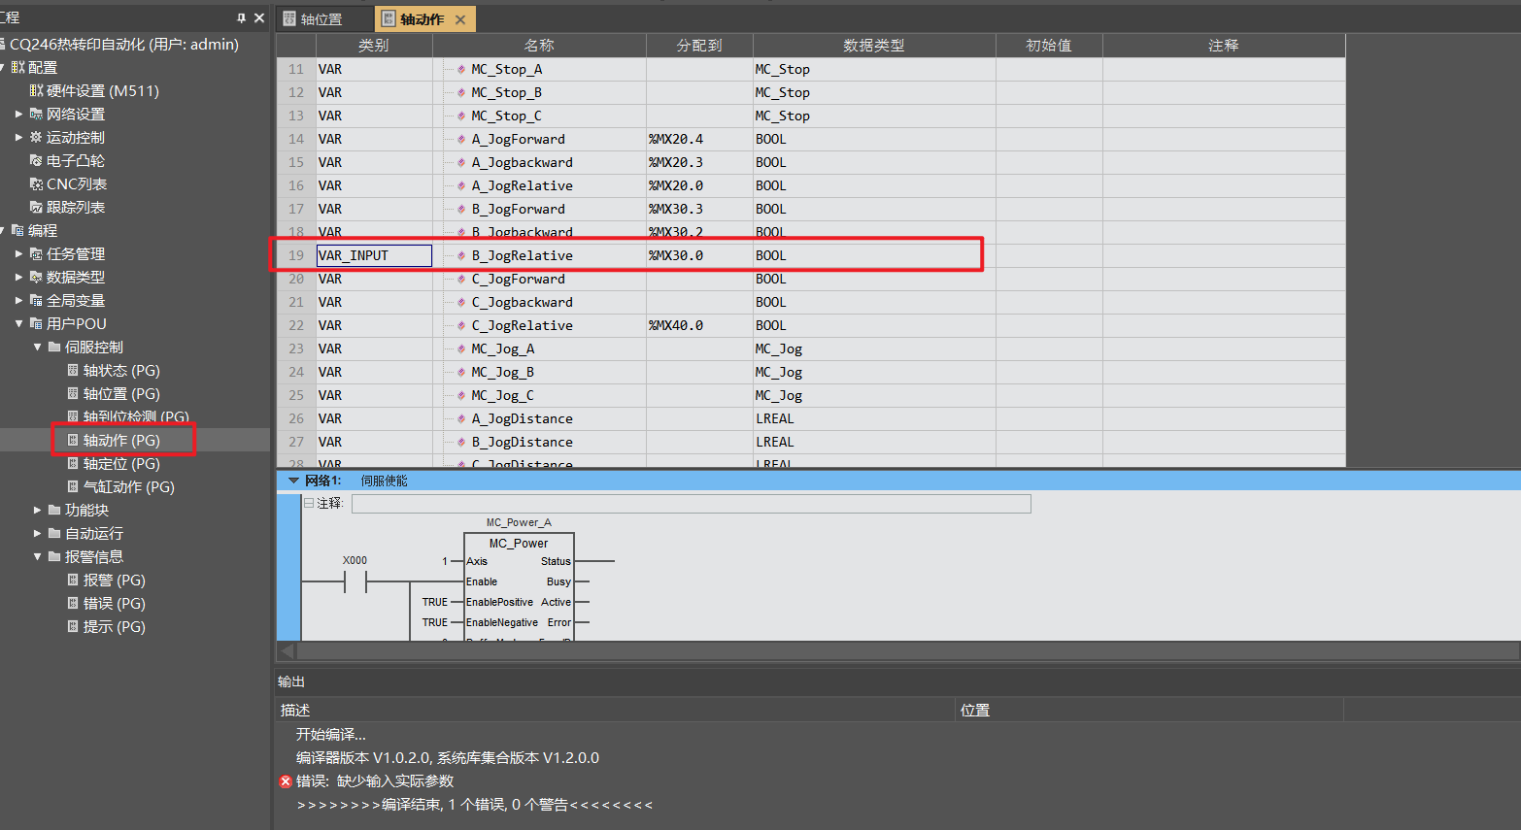Click the 电子凸轮 cam icon
Viewport: 1521px width, 830px height.
click(36, 161)
